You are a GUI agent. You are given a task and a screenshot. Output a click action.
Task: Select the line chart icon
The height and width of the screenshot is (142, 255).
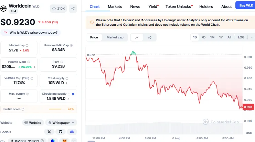click(137, 37)
